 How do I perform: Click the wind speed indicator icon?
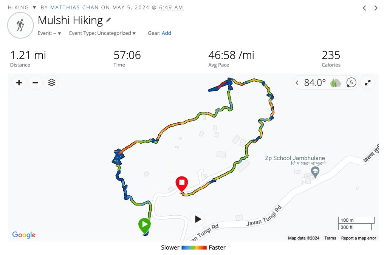351,82
